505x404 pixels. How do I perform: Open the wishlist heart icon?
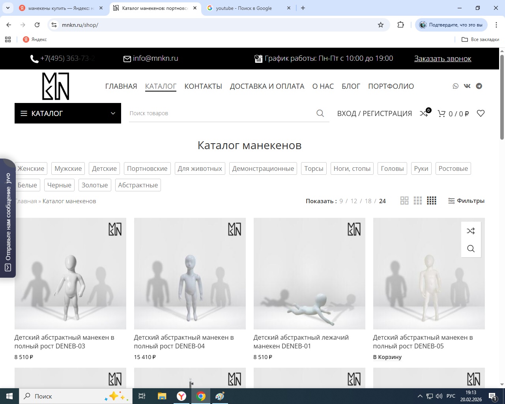click(481, 113)
